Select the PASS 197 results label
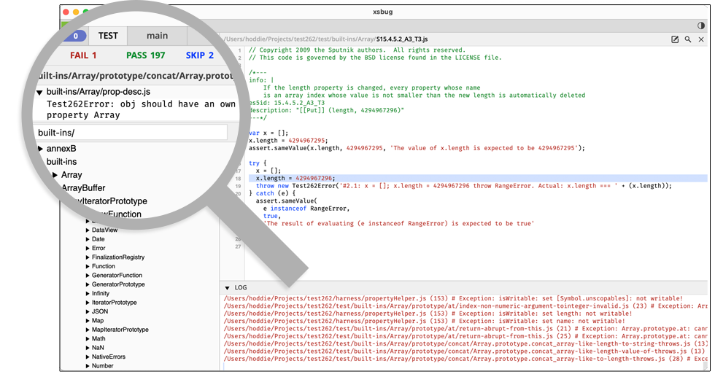 tap(145, 55)
